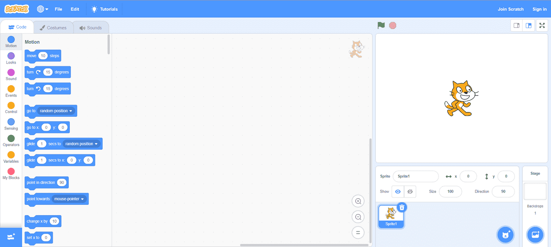Click the Choose a Sprite cat button
Image resolution: width=551 pixels, height=247 pixels.
click(505, 235)
